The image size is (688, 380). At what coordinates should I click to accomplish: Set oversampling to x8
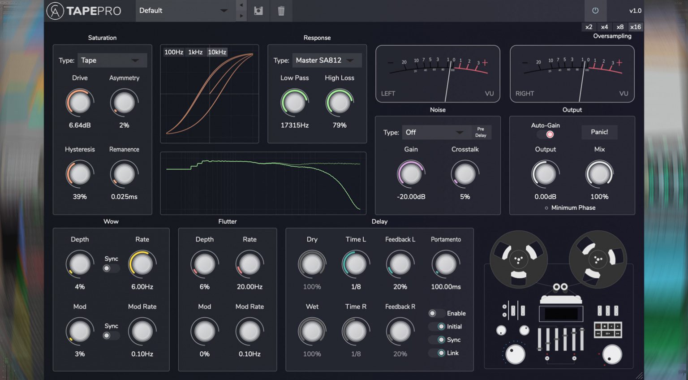point(620,27)
